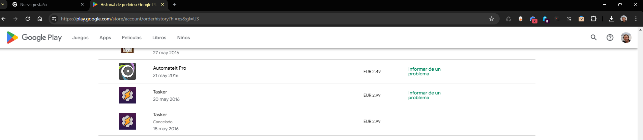The image size is (643, 140).
Task: Click the Google Play logo
Action: (x=34, y=38)
